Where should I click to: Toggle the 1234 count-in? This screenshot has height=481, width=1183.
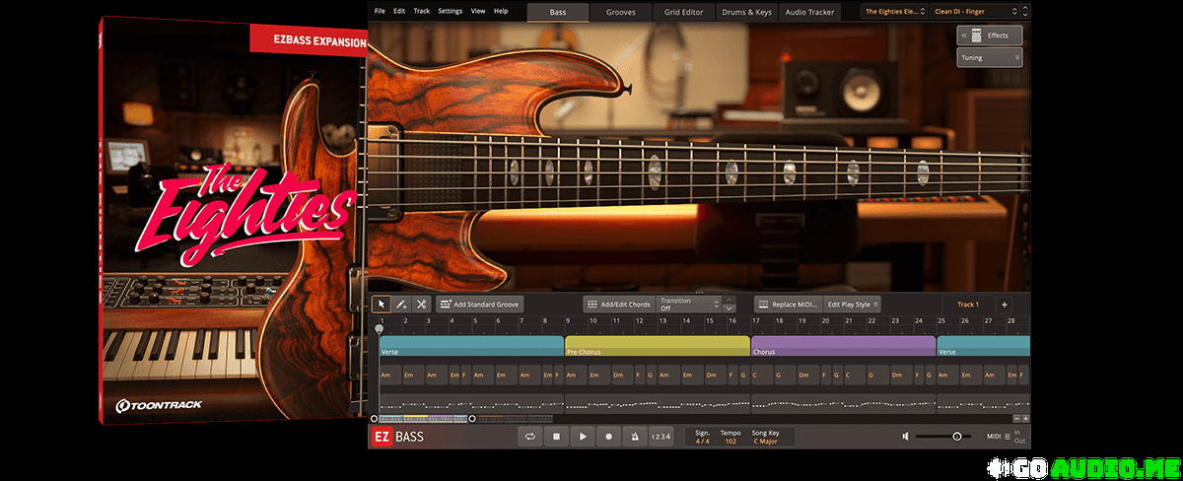(x=661, y=437)
